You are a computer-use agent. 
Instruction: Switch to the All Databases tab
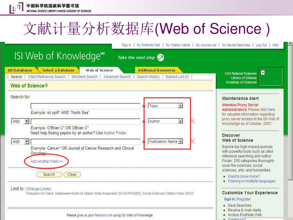pos(20,70)
